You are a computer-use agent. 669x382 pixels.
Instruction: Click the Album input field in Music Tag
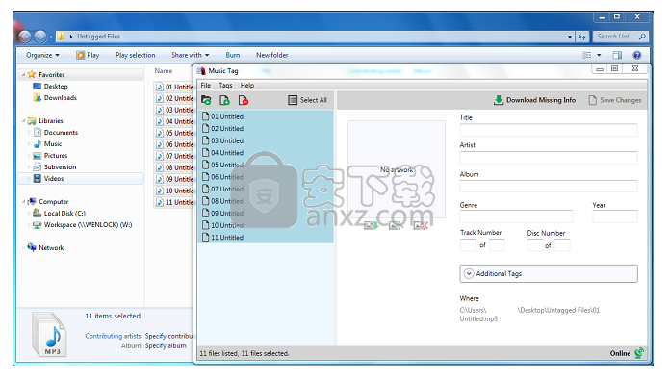point(549,187)
